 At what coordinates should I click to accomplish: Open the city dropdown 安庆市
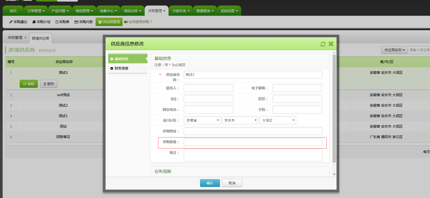coord(240,120)
